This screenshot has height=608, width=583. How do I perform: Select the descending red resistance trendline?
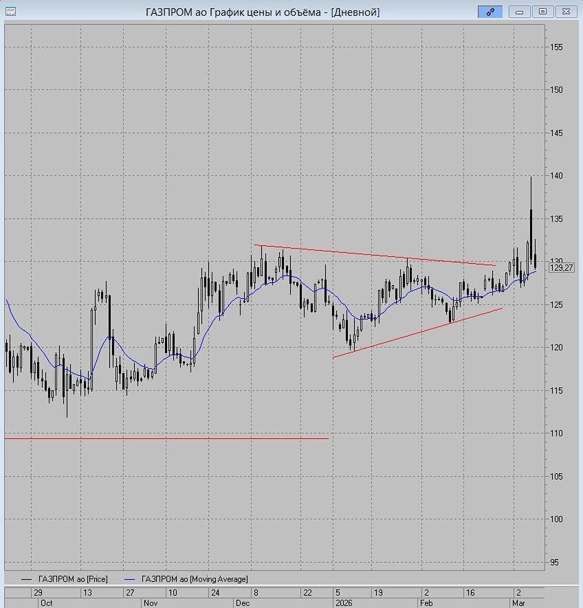click(x=375, y=255)
